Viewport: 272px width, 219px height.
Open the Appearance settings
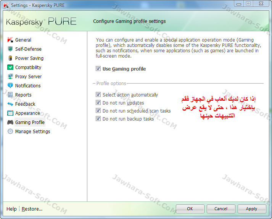pos(27,113)
